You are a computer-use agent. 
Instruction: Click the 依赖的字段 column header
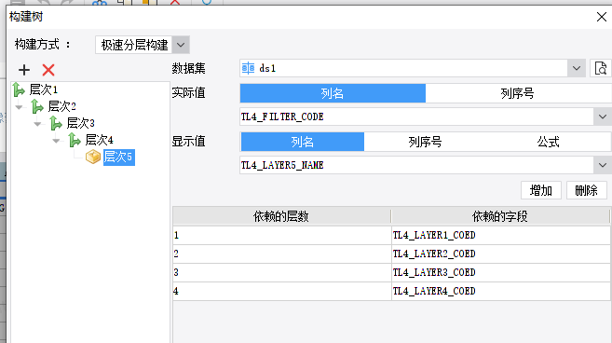pyautogui.click(x=500, y=216)
